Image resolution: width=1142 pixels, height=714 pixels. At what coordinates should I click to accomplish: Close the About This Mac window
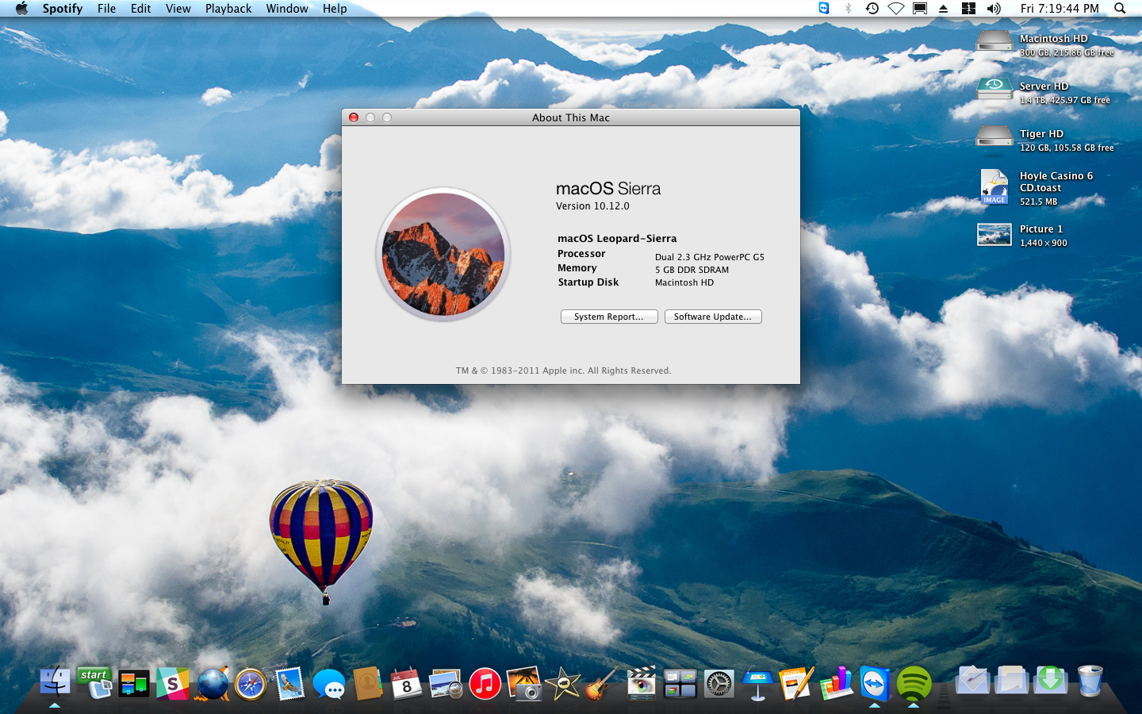coord(354,117)
